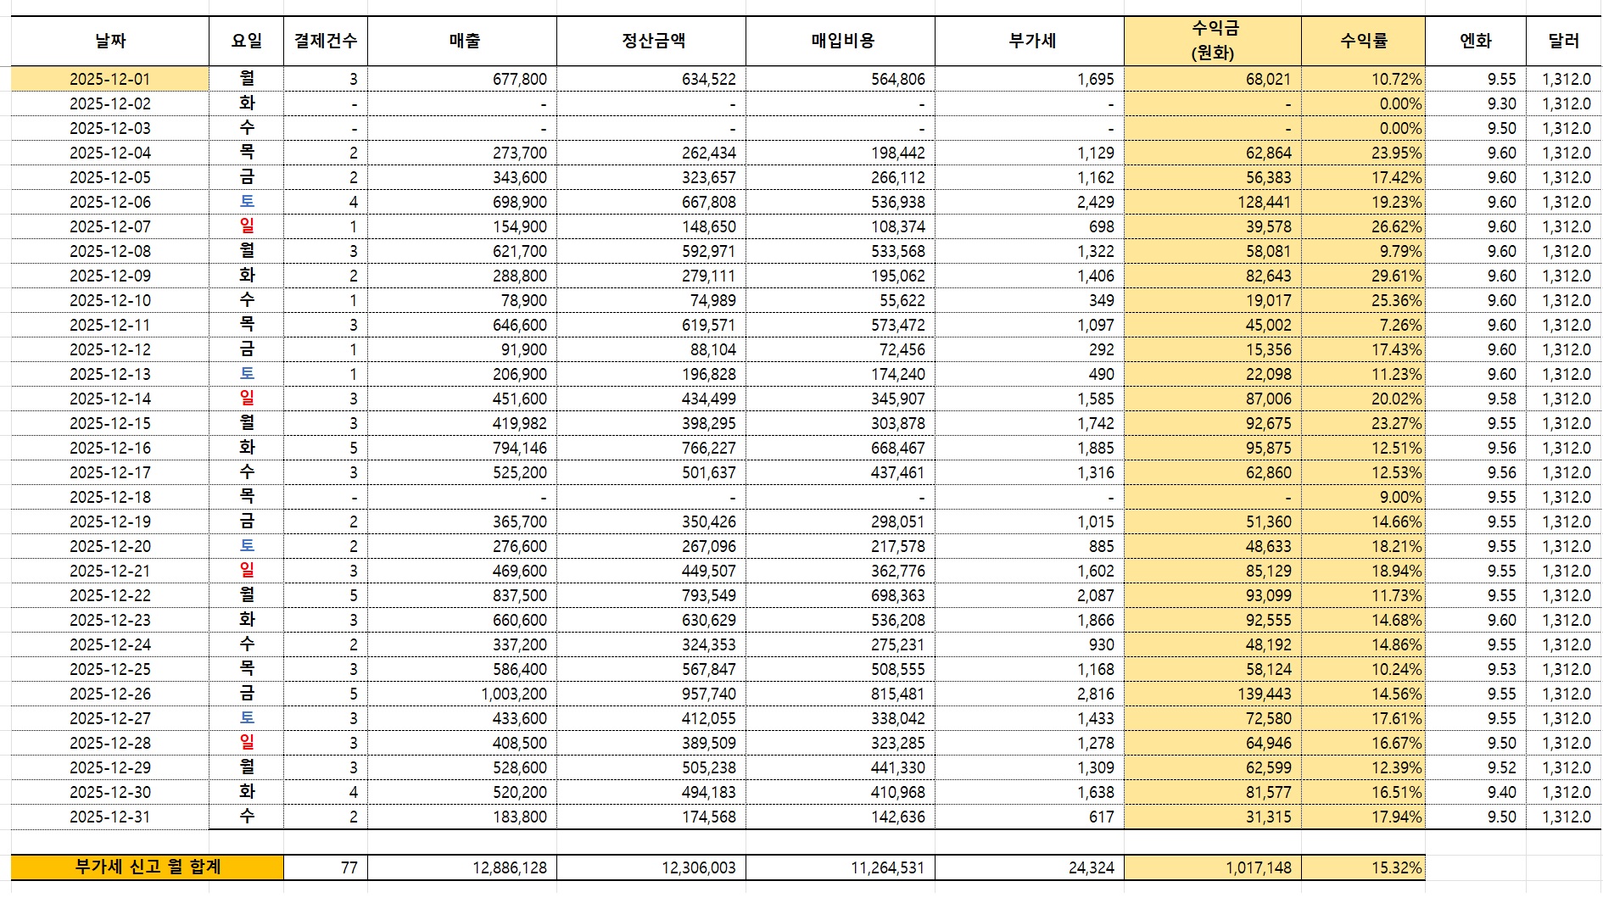
Task: Select the overall 15.32% profit rate cell
Action: (1363, 867)
